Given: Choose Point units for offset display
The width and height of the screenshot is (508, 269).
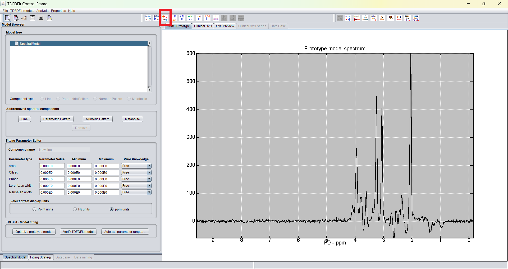Looking at the screenshot, I should click(x=34, y=209).
